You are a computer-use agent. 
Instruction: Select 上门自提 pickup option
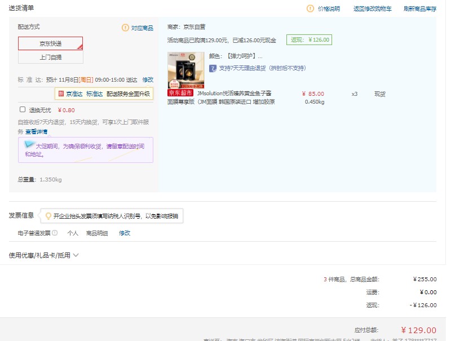(x=50, y=57)
